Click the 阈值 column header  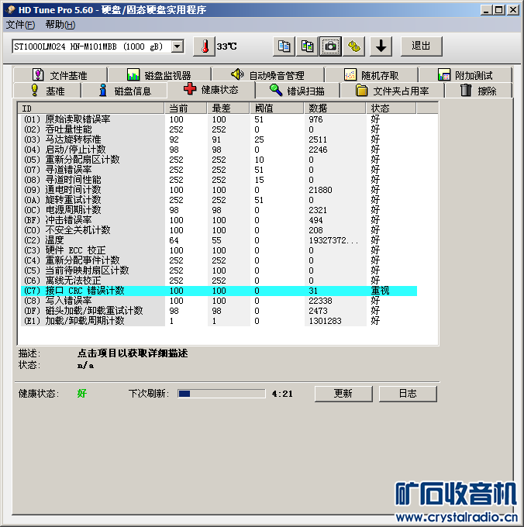click(x=277, y=108)
